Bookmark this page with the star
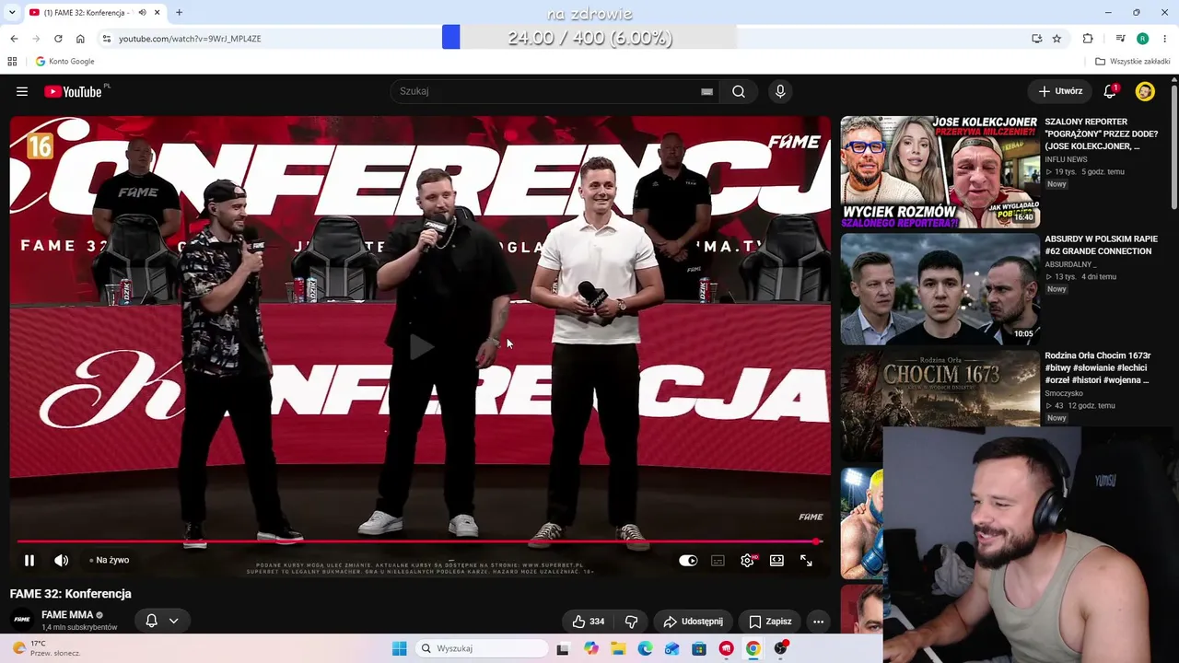The width and height of the screenshot is (1179, 663). tap(1056, 39)
